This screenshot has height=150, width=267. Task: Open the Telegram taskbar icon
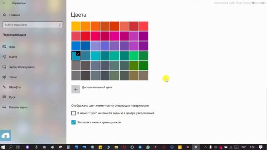(x=140, y=147)
